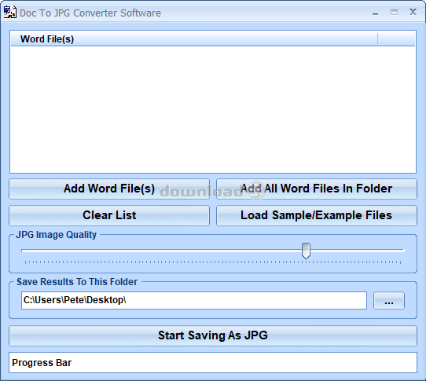Click the Progress Bar area

213,363
